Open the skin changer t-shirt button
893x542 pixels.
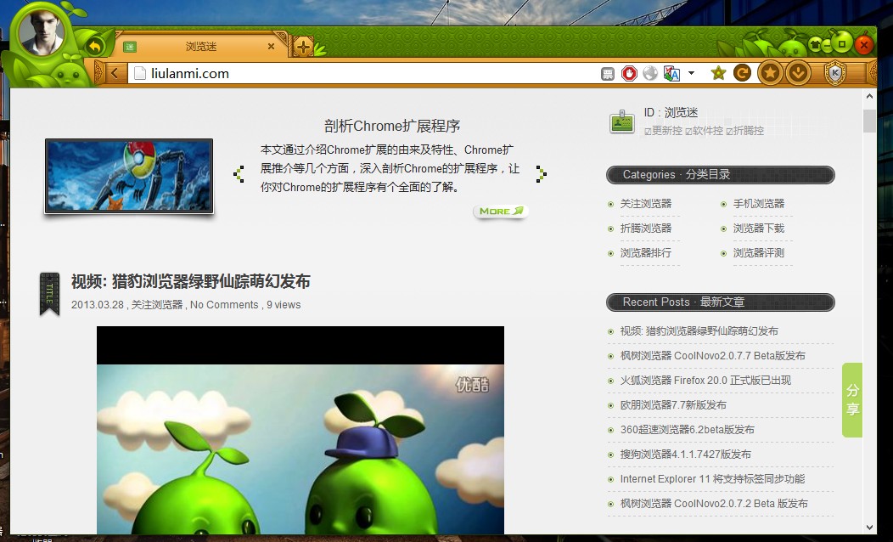(x=816, y=45)
